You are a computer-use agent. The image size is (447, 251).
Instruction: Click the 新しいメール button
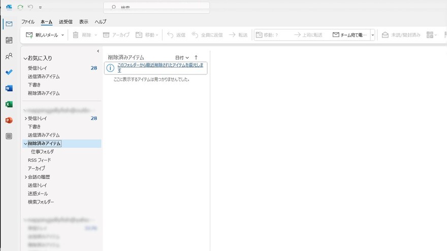pyautogui.click(x=42, y=35)
